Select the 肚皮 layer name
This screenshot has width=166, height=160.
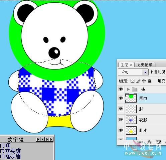(x=143, y=130)
